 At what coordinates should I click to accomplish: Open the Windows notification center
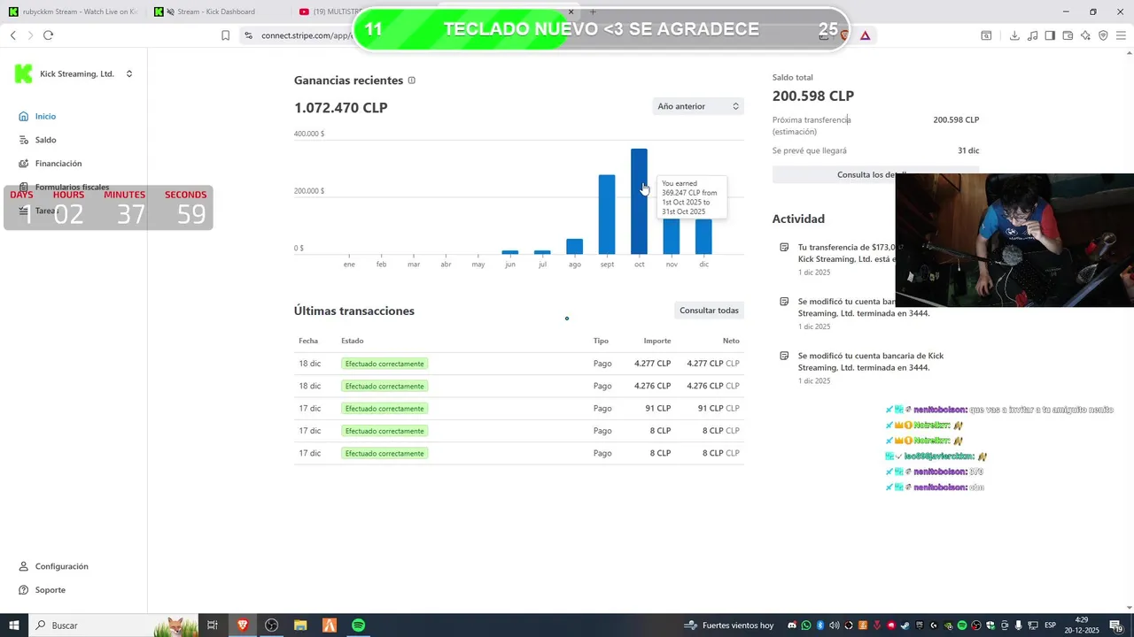click(1116, 625)
